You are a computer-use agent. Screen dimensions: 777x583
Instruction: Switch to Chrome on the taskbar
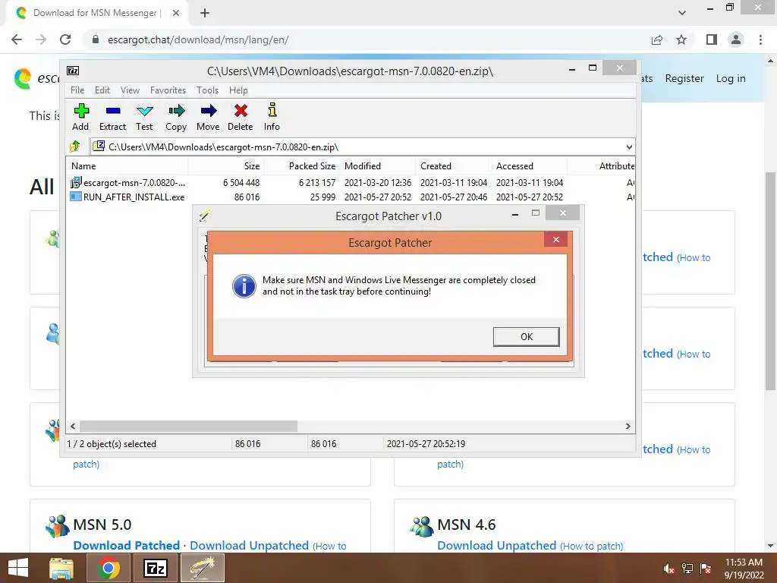[x=108, y=568]
